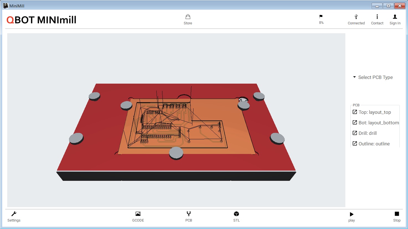408x229 pixels.
Task: Click the 8% progress text
Action: 321,23
